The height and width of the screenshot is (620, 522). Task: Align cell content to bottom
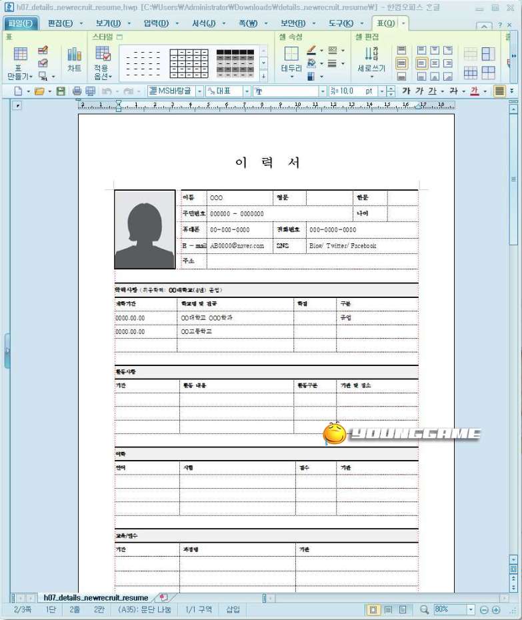point(401,76)
